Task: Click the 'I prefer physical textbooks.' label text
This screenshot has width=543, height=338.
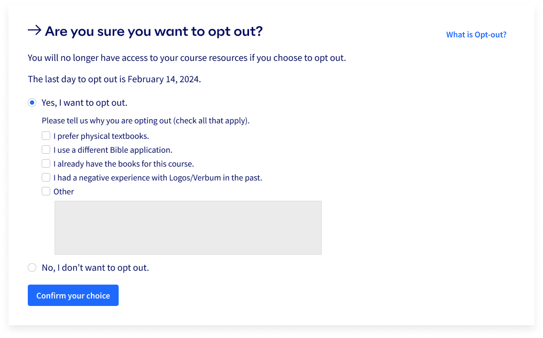Action: click(x=101, y=136)
